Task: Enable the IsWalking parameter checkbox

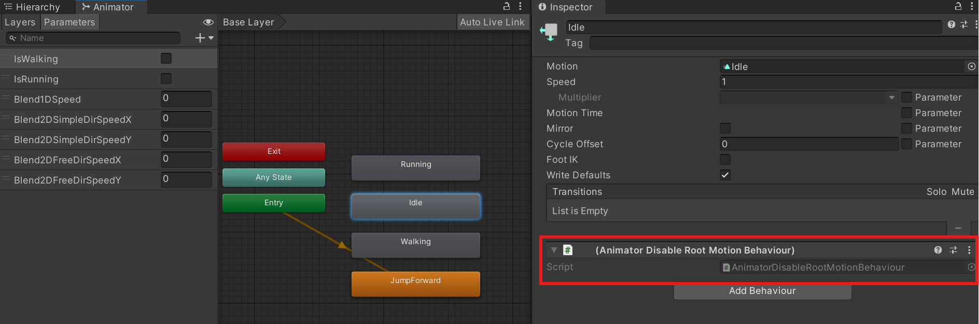Action: pyautogui.click(x=166, y=59)
